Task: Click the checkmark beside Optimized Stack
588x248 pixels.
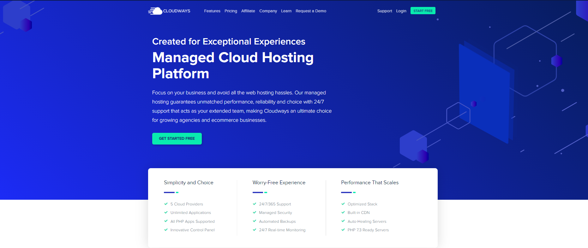Action: (x=343, y=204)
